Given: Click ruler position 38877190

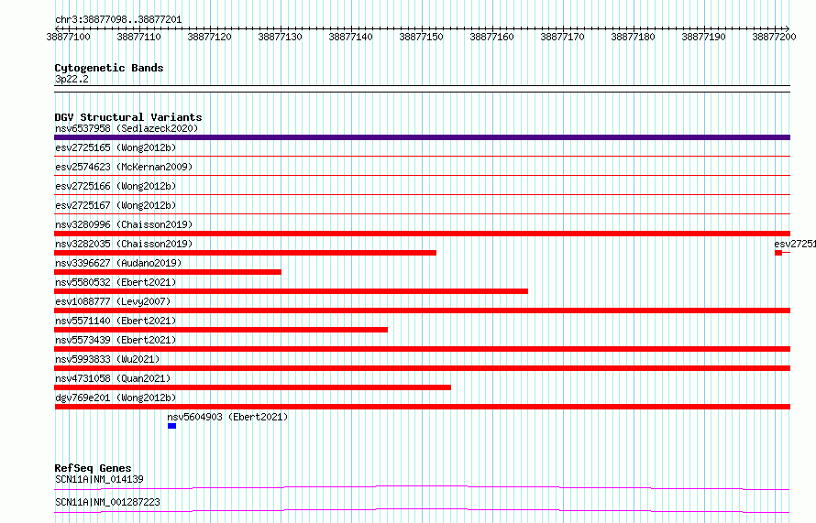Looking at the screenshot, I should click(x=703, y=37).
